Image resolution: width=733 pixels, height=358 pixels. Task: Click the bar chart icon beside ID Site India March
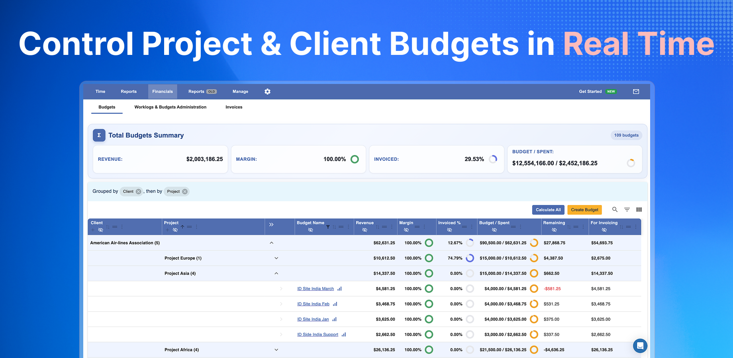[x=339, y=288]
